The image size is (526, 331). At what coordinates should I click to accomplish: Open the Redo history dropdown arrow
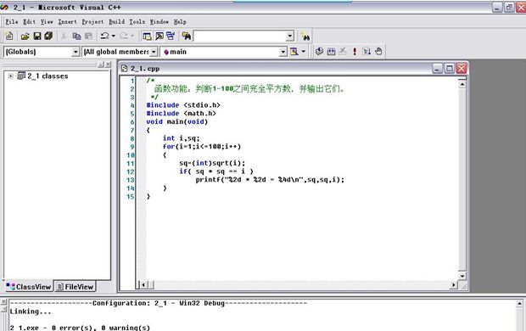[132, 36]
